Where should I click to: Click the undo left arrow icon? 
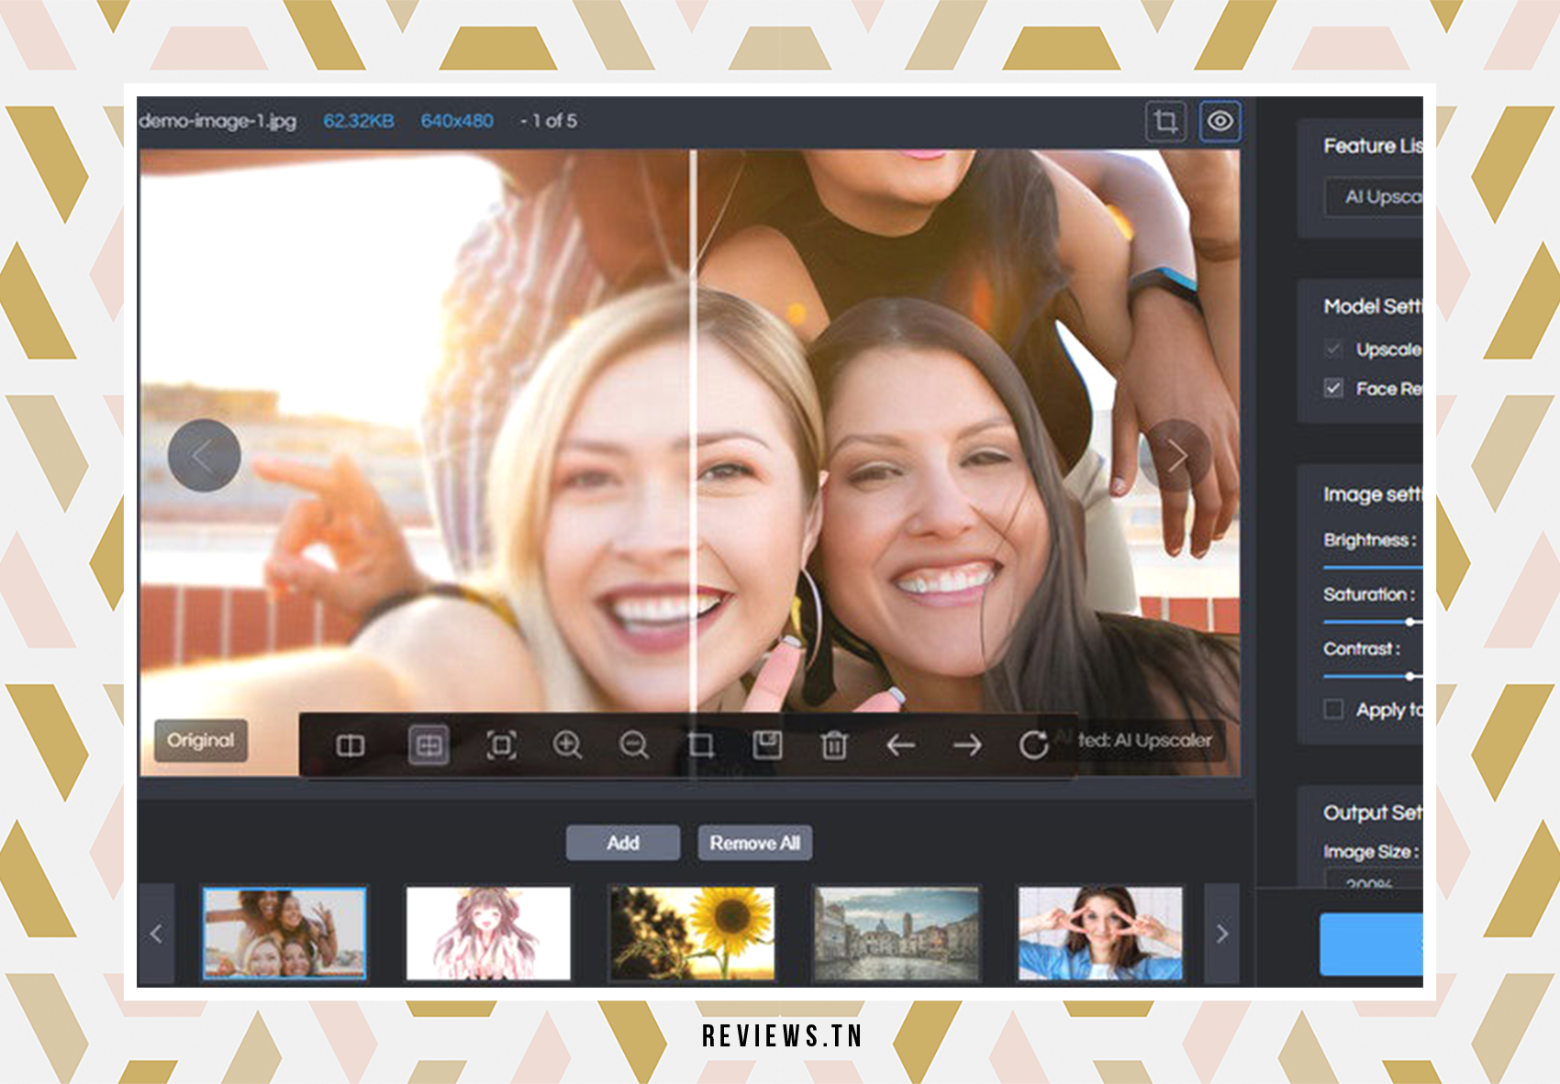click(x=900, y=745)
